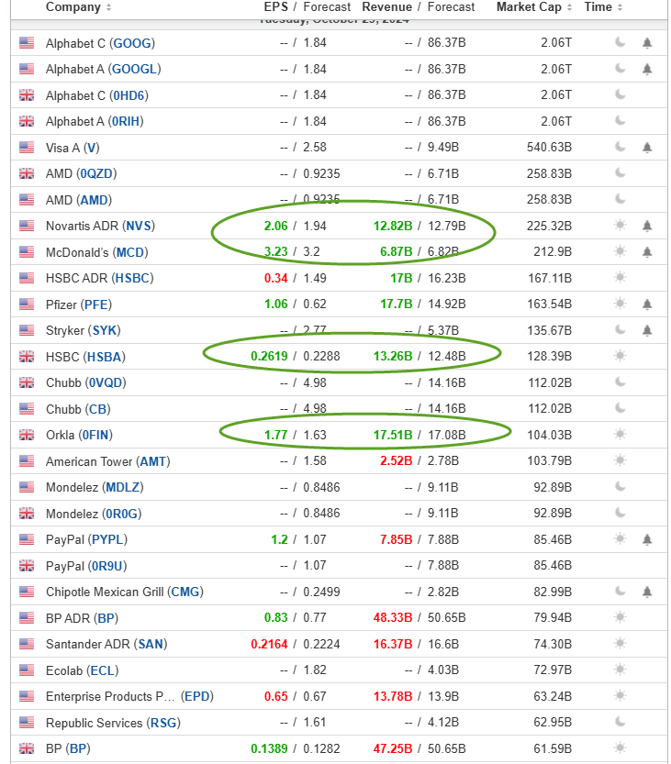Viewport: 671px width, 764px height.
Task: Click the alert bell for Alphabet C (GOOG)
Action: point(646,43)
